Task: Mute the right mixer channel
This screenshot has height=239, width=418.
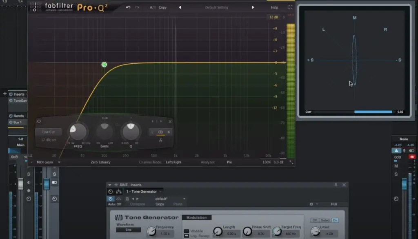Action: [x=396, y=166]
